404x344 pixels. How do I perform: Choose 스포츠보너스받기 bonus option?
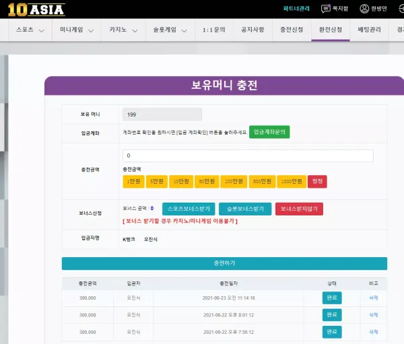point(189,209)
